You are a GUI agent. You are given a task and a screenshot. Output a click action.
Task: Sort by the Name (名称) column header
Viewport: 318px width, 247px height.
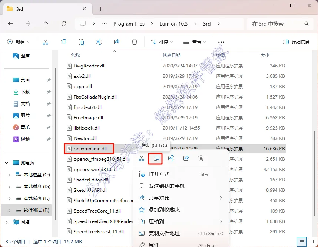click(x=75, y=55)
